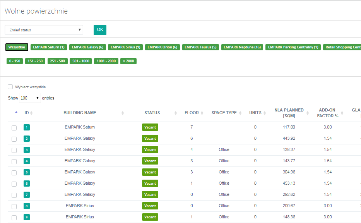Open ID badge 6
This screenshot has height=223, width=361.
(x=27, y=184)
